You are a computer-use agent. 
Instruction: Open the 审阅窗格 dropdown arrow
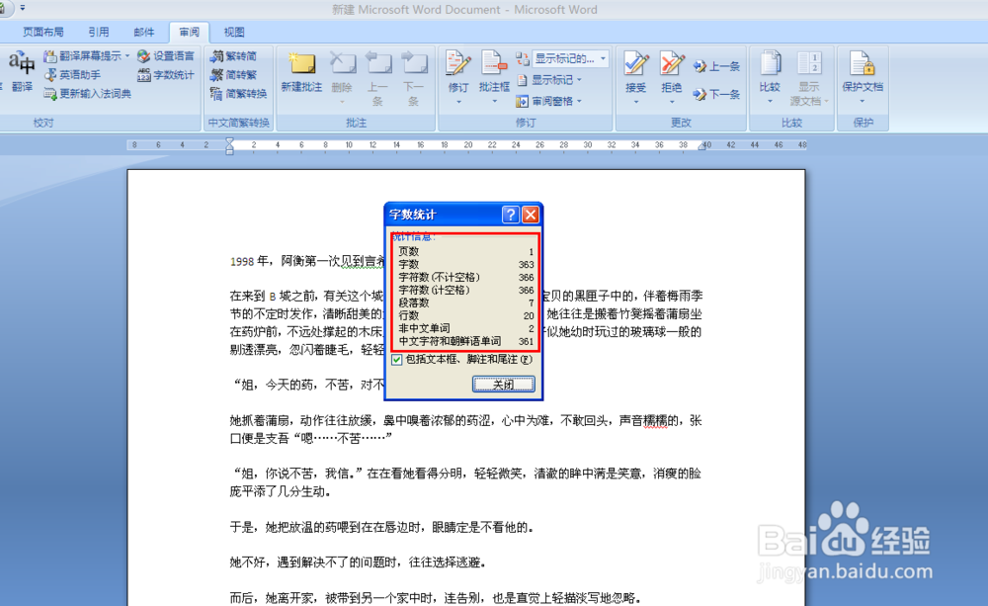[x=579, y=99]
